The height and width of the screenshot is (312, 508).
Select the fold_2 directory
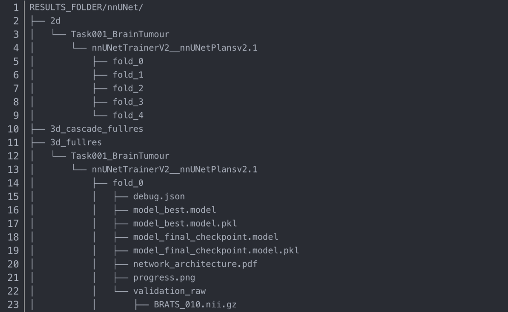128,88
